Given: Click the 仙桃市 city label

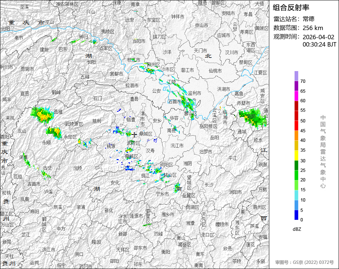Looking at the screenshot, I should (x=215, y=71).
